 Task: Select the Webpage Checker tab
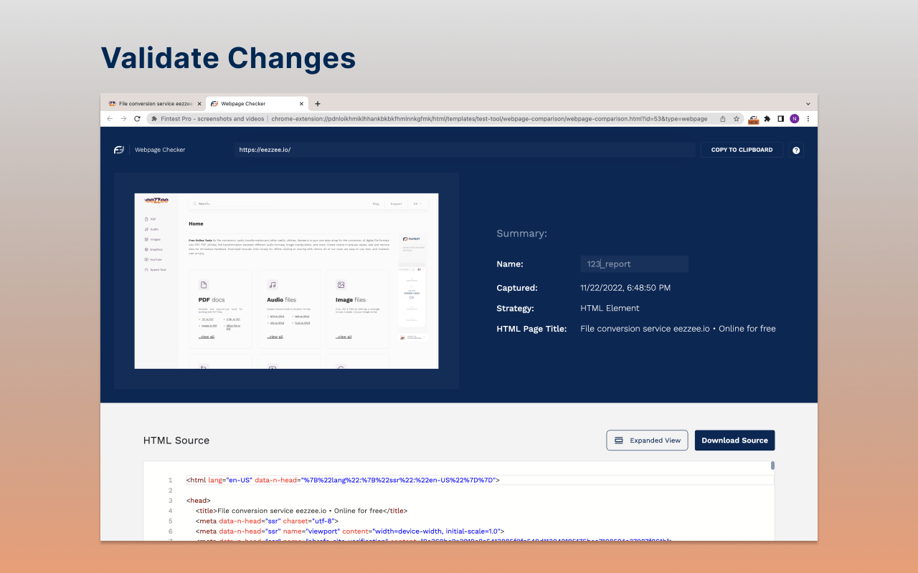click(x=257, y=104)
